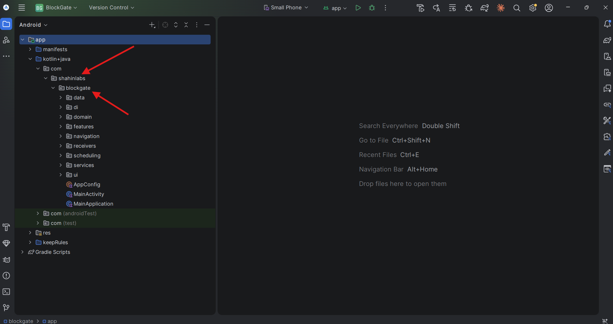613x324 pixels.
Task: Open Search Everywhere magnifier icon
Action: coord(517,8)
